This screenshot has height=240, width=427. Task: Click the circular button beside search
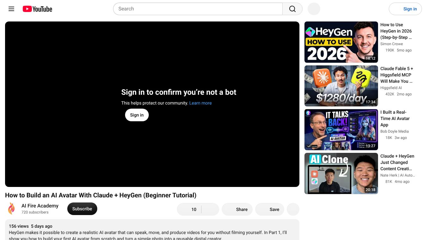pos(314,9)
